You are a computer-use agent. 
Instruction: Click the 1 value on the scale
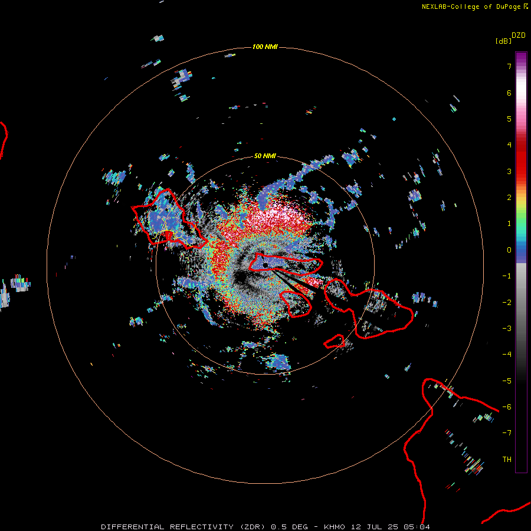509,224
